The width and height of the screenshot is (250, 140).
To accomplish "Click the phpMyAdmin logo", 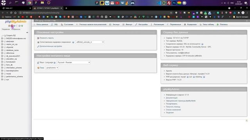I will tap(16, 22).
